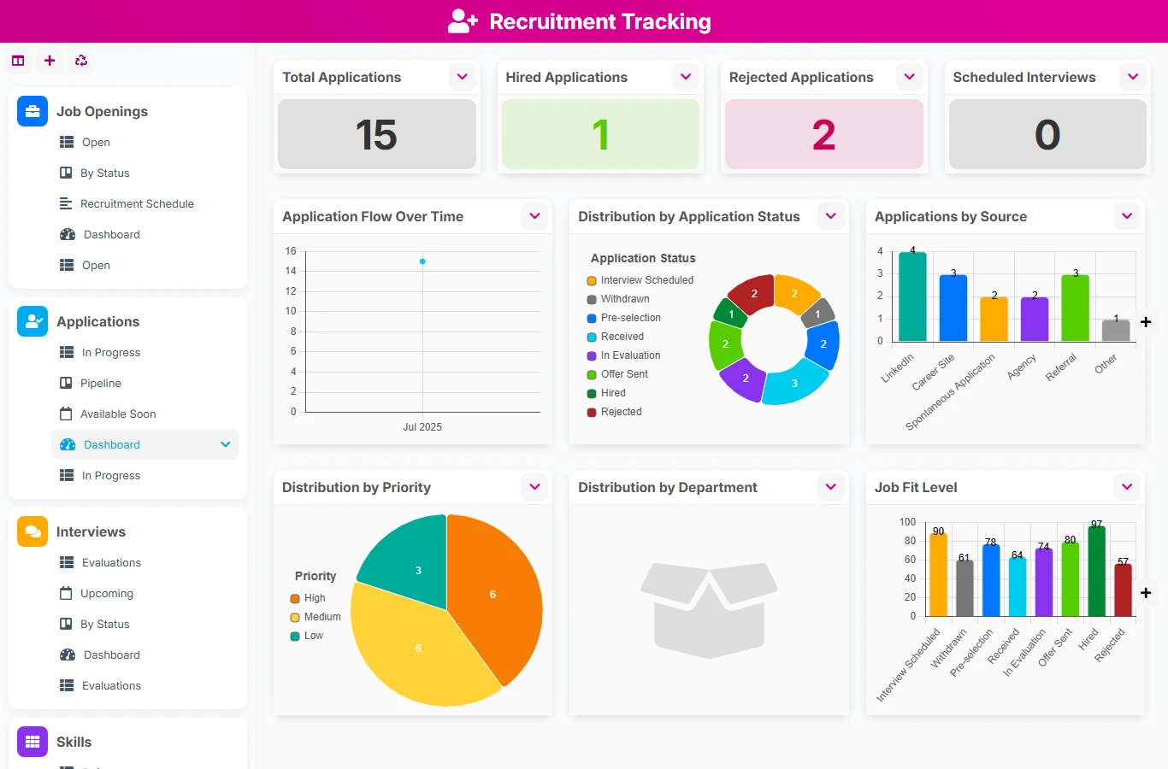This screenshot has height=769, width=1168.
Task: Open Distribution by Application Status dropdown
Action: (x=831, y=216)
